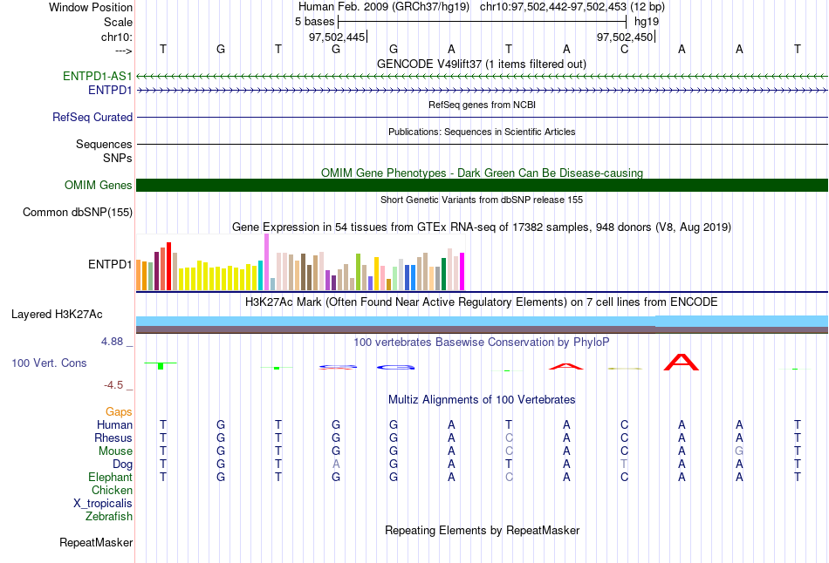Click the Common dbSNP(155) track label
Image resolution: width=829 pixels, height=563 pixels.
pos(78,213)
